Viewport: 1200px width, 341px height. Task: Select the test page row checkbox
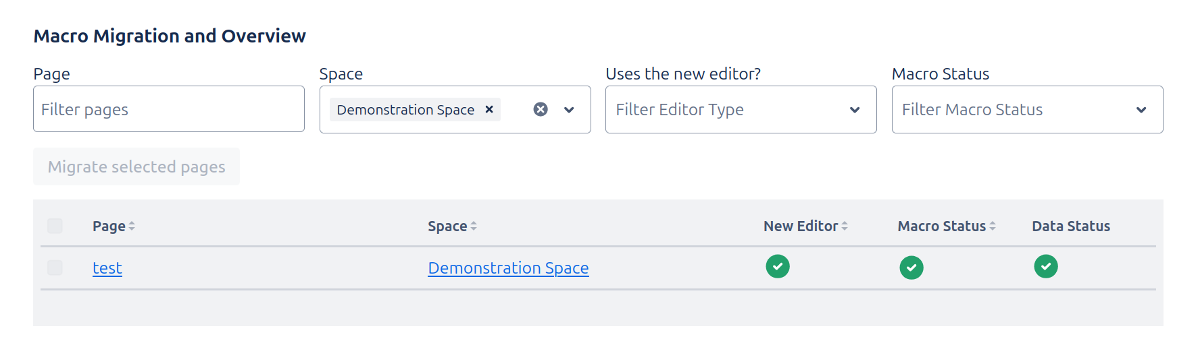[x=55, y=268]
